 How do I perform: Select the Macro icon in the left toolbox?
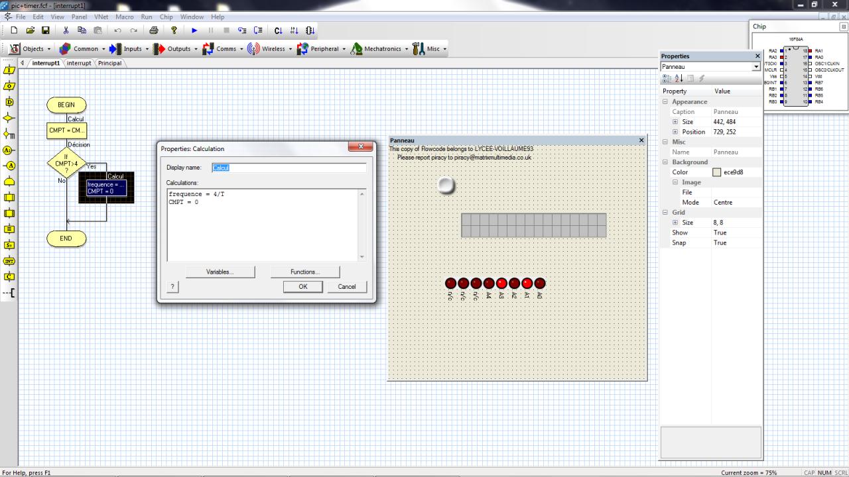coord(9,197)
